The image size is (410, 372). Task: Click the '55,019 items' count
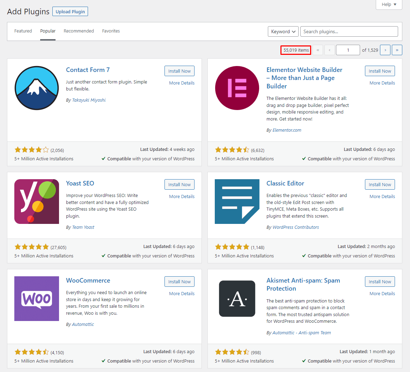coord(296,50)
